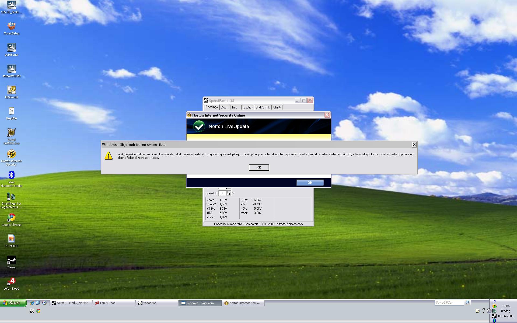
Task: Click OK in the Skjermdriveren error dialog
Action: tap(259, 167)
